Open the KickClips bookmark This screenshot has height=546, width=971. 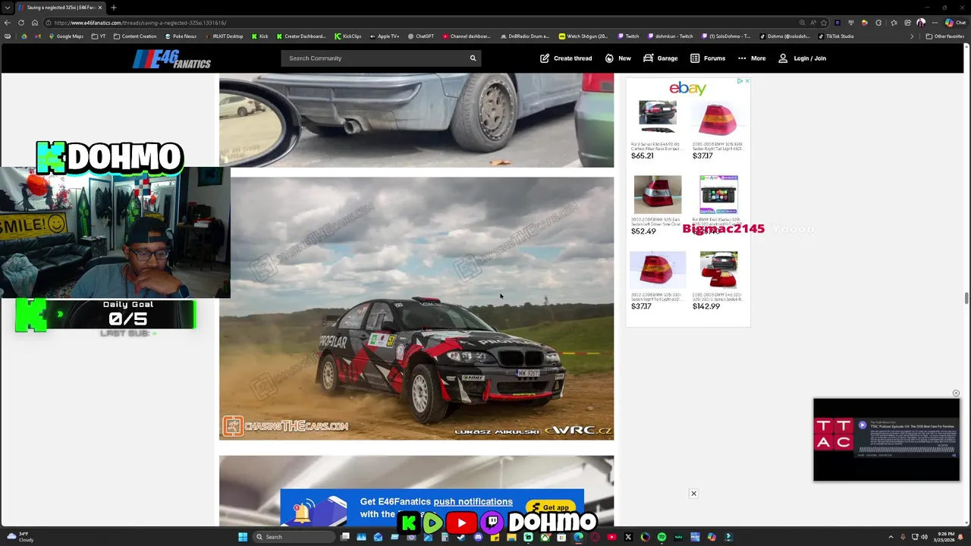tap(347, 36)
